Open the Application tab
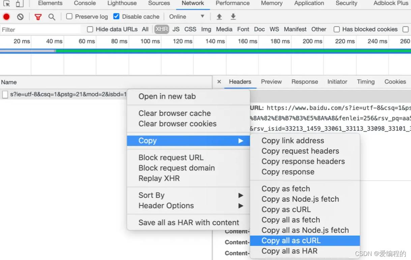Image resolution: width=411 pixels, height=260 pixels. (x=309, y=3)
